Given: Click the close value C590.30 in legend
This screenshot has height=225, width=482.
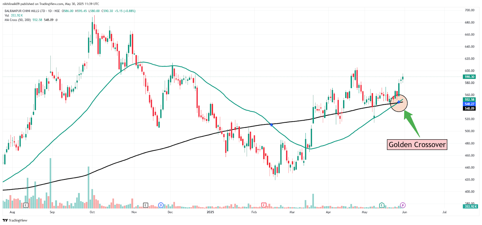Looking at the screenshot, I should pos(107,11).
